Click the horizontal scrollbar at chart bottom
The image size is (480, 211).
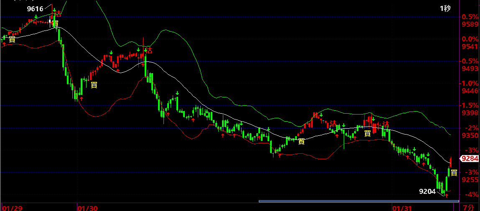359,201
